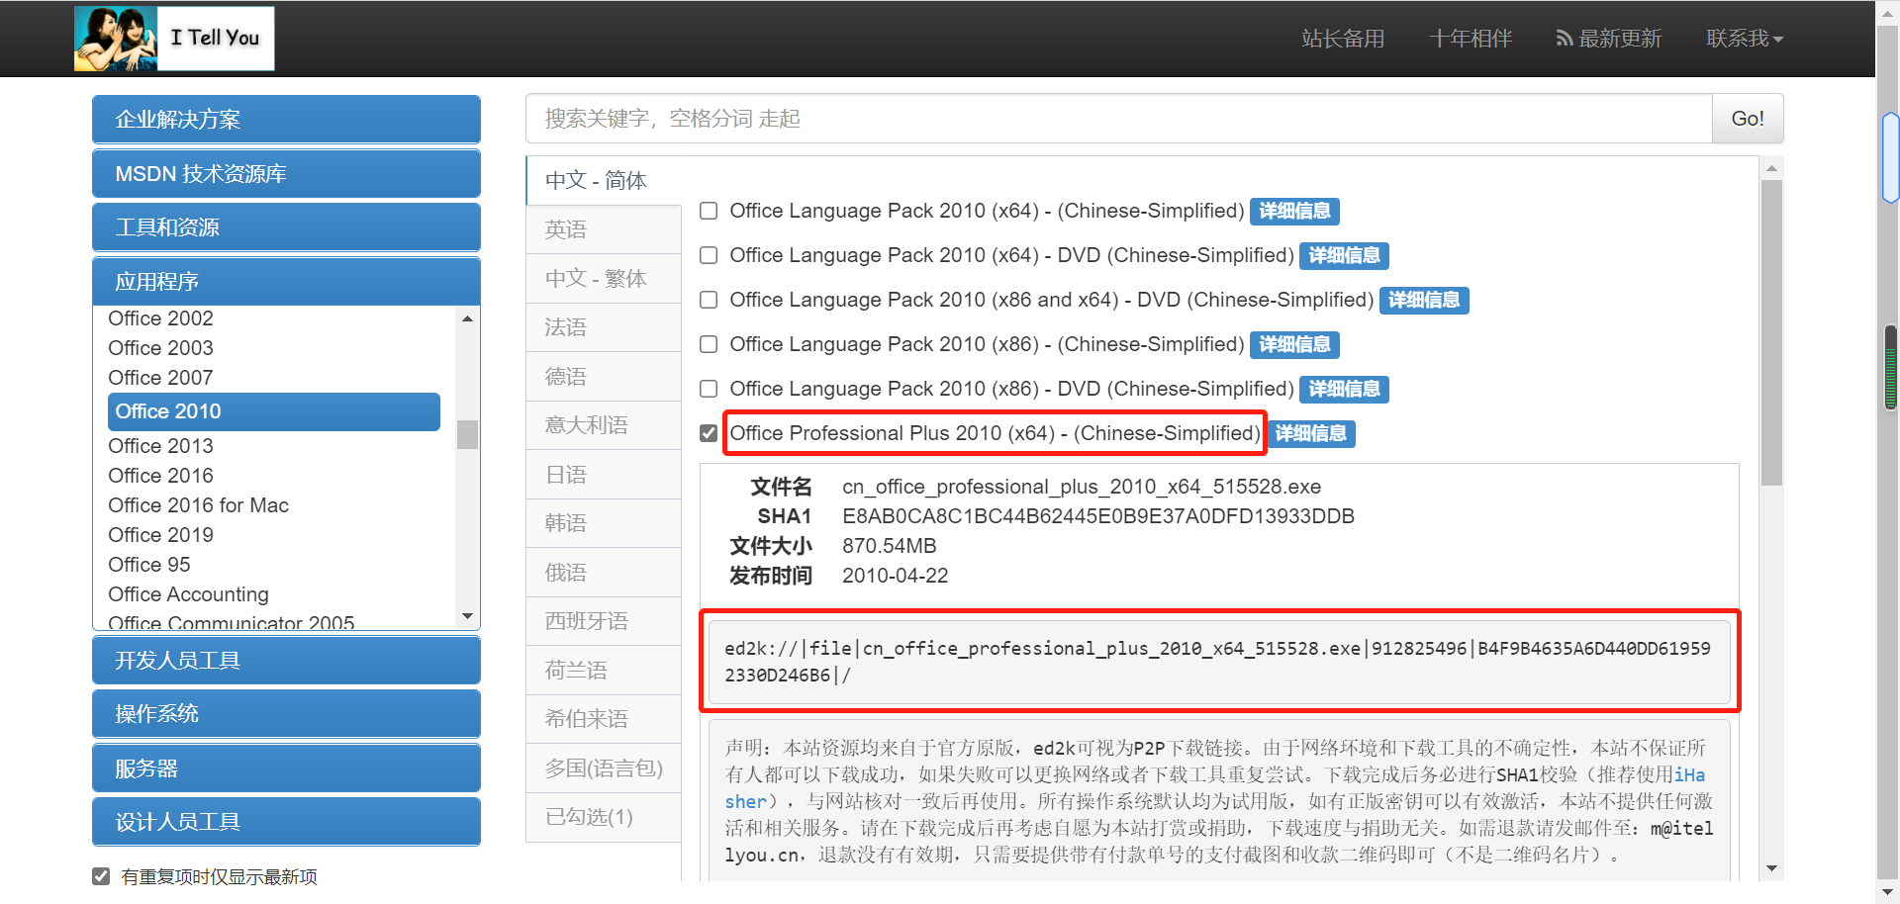Open the 十年相伴 nav link
This screenshot has width=1900, height=904.
click(1471, 39)
